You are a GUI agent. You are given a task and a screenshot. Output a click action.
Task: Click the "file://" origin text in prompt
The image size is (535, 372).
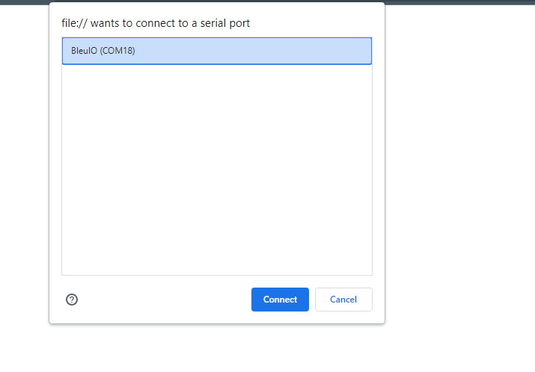pyautogui.click(x=74, y=24)
